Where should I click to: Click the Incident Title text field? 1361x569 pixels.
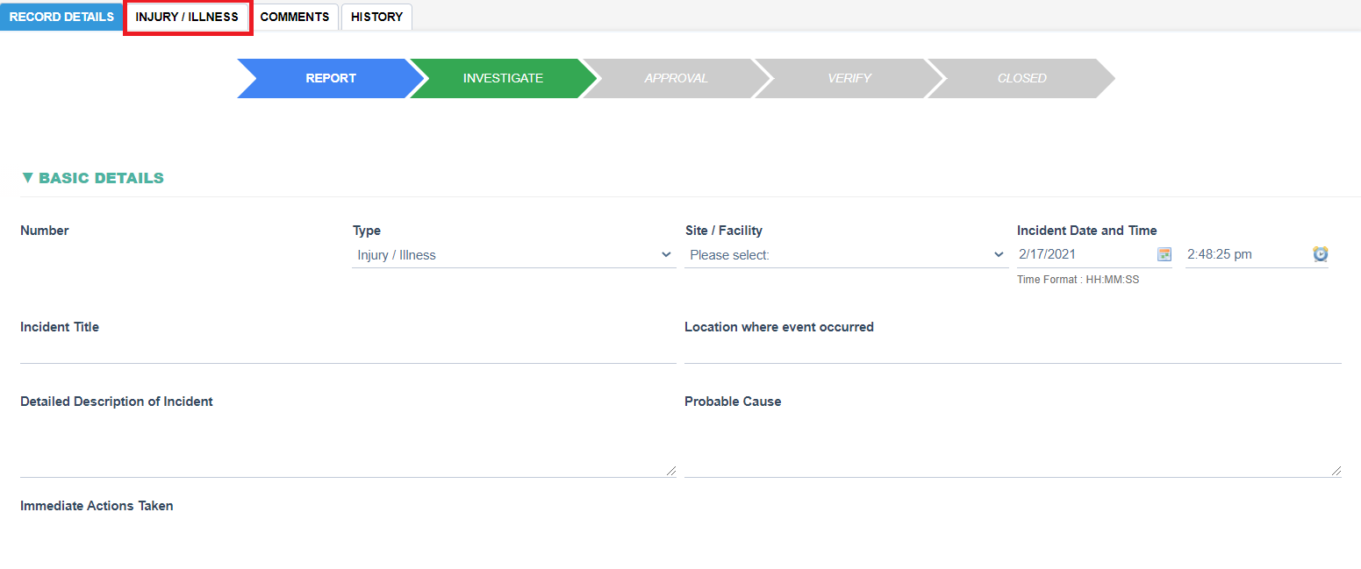[347, 352]
